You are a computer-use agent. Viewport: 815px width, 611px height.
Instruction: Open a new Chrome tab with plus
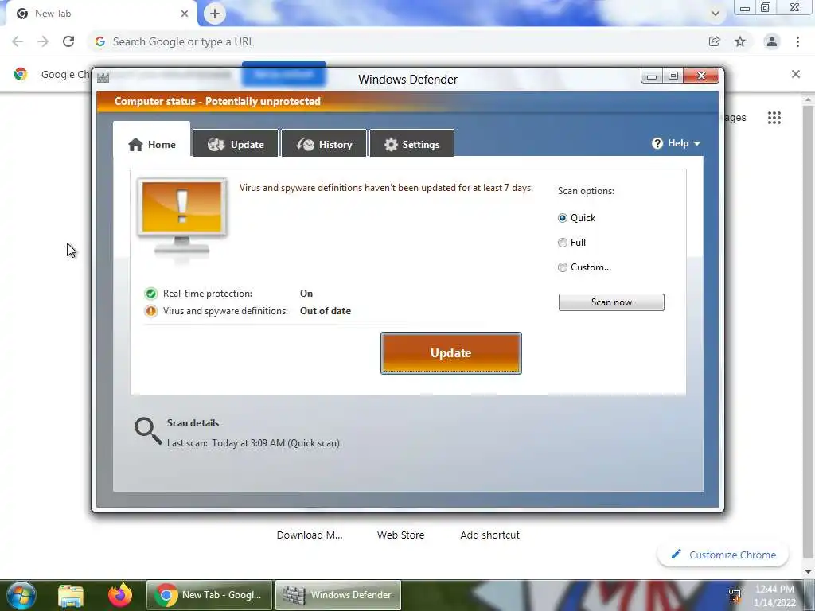pyautogui.click(x=215, y=14)
